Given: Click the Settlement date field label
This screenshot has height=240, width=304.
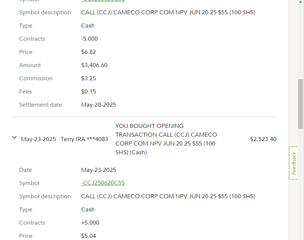Looking at the screenshot, I should [40, 105].
